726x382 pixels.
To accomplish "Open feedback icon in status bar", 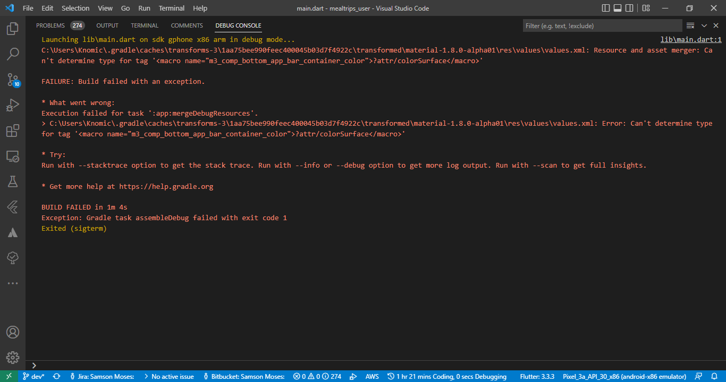I will [699, 376].
